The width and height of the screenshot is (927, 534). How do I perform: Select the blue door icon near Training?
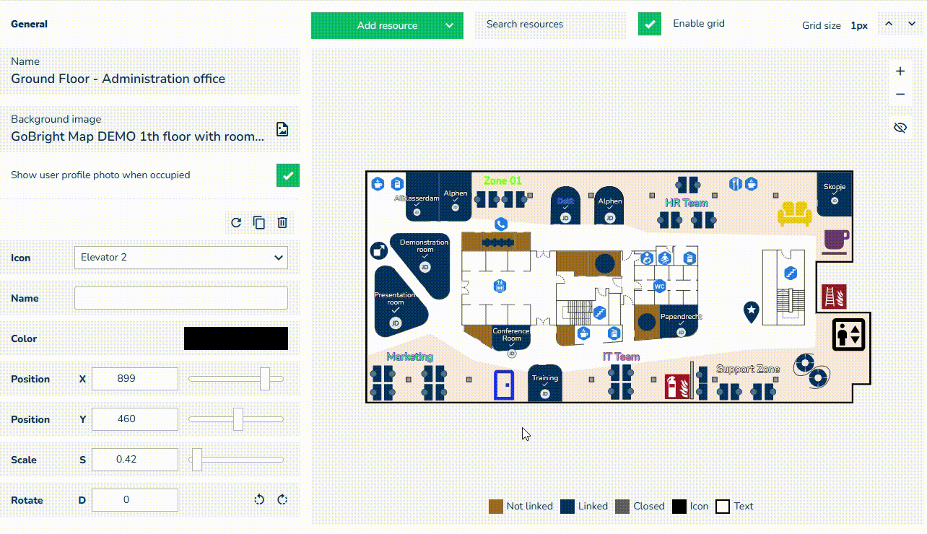[503, 385]
